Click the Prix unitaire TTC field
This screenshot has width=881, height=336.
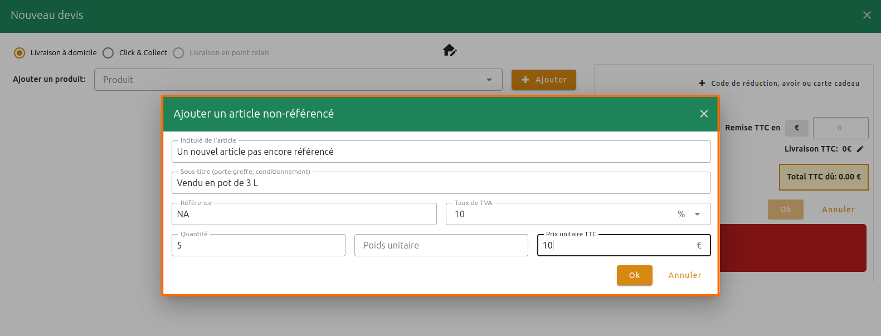tap(624, 245)
